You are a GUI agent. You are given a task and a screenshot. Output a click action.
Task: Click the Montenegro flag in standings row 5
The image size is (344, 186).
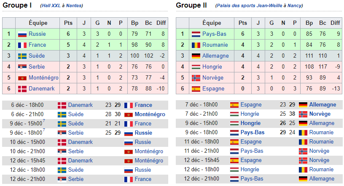(22, 78)
